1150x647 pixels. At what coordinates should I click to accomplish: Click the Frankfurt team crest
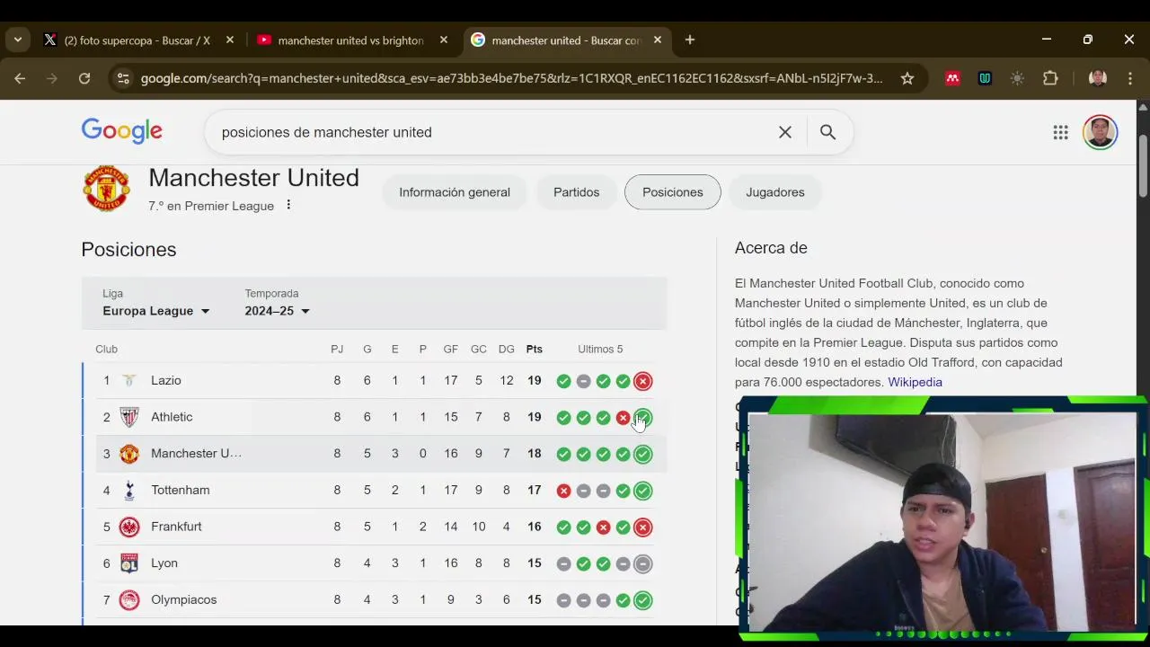(x=129, y=527)
